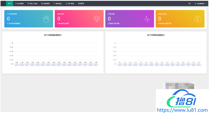The width and height of the screenshot is (209, 113).
Task: Click the pulse icon on purple card
Action: coord(147,19)
